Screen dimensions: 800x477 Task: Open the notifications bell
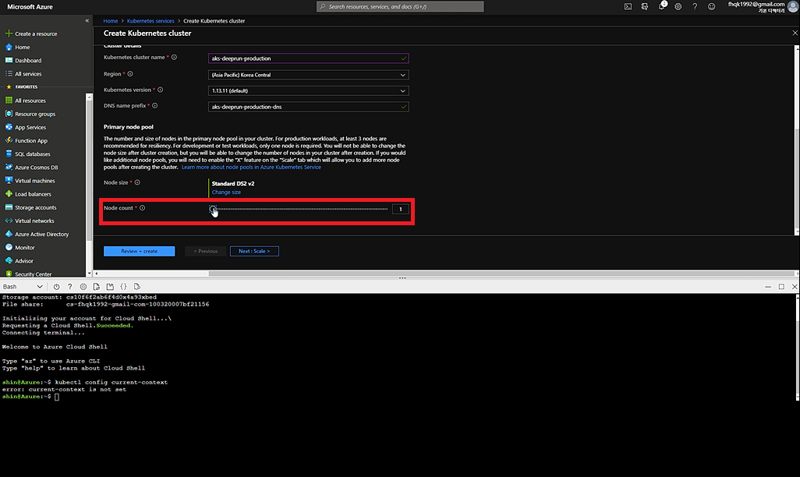point(662,6)
